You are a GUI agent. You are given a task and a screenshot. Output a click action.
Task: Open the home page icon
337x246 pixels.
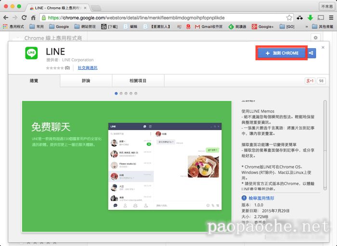click(33, 18)
